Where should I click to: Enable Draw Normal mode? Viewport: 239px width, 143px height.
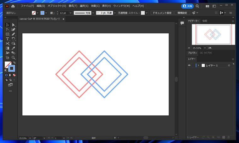pos(6,80)
